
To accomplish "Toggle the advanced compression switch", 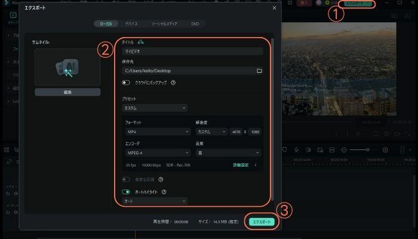I will pyautogui.click(x=126, y=179).
